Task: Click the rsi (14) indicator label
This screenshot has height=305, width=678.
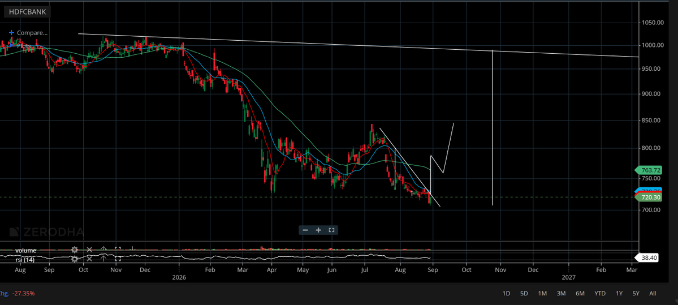Action: click(x=25, y=260)
